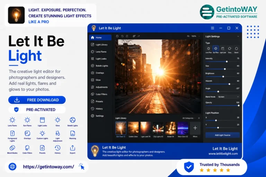This screenshot has height=177, width=266.
Task: Select the City Lights 03 thumbnail
Action: coord(158,128)
